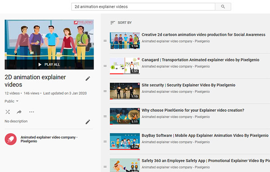Open the Public privacy dropdown
270x172 pixels.
[12, 101]
